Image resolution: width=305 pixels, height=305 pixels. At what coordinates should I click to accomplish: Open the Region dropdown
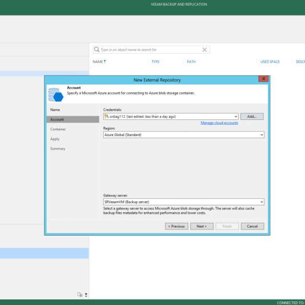point(262,135)
